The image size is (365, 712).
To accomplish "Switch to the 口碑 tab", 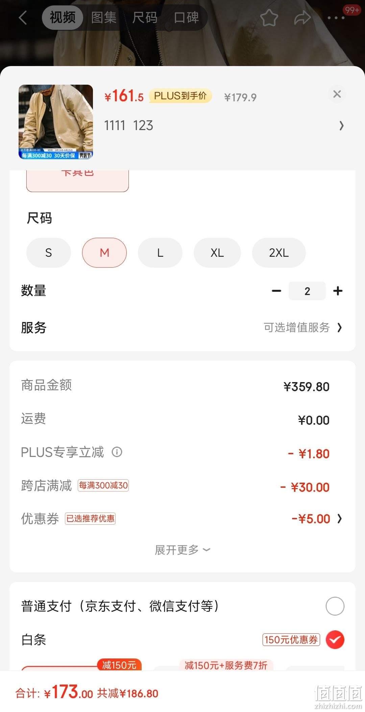I will 186,17.
